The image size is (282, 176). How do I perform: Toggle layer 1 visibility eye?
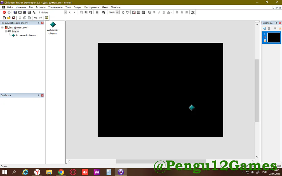pos(265,37)
